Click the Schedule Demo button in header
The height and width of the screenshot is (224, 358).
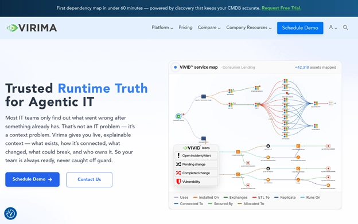[300, 28]
